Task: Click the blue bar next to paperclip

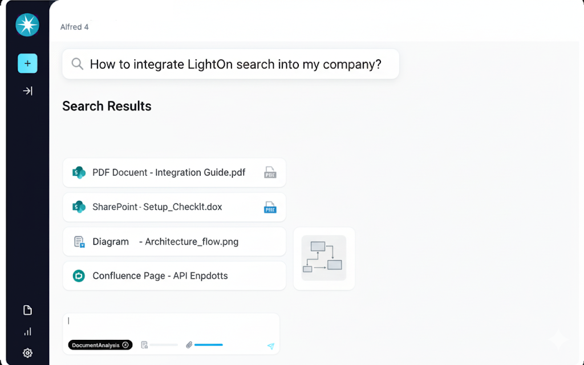Action: (209, 345)
